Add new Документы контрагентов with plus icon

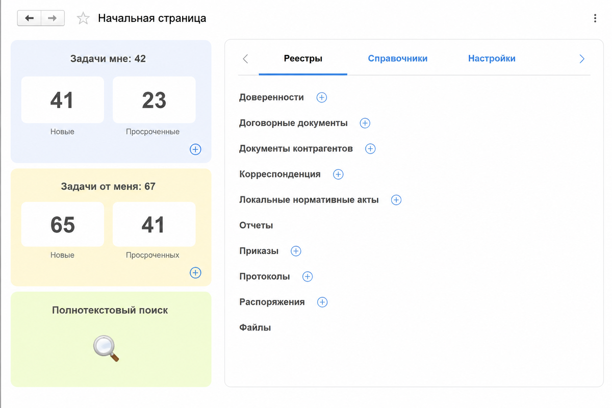370,149
